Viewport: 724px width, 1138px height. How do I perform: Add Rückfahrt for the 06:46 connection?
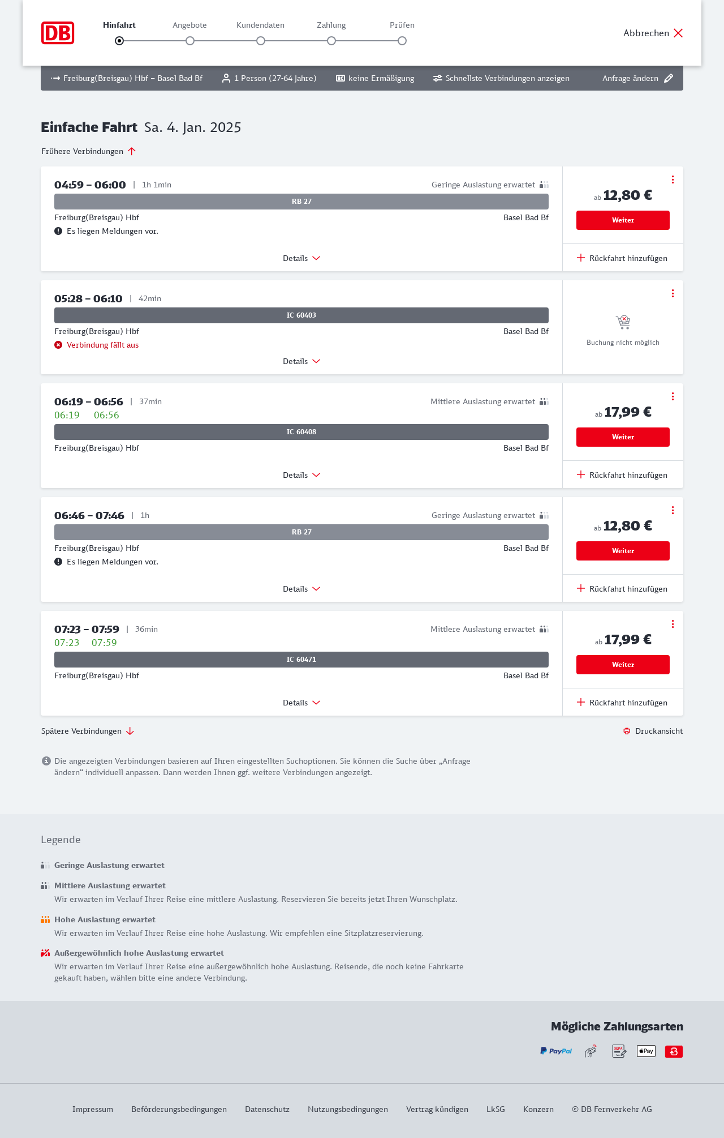coord(622,589)
